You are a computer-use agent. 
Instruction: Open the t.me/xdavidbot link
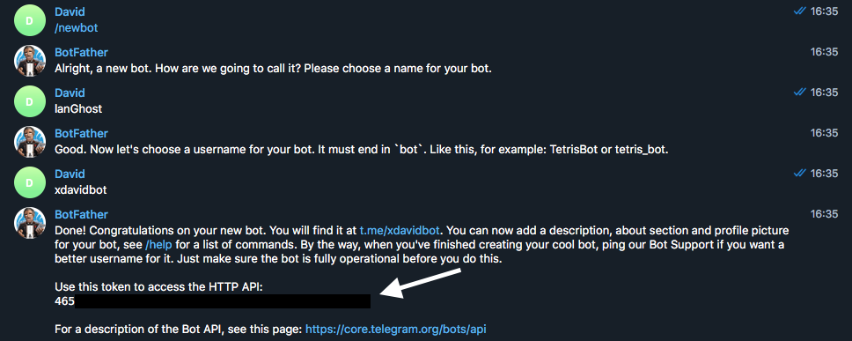[x=400, y=231]
